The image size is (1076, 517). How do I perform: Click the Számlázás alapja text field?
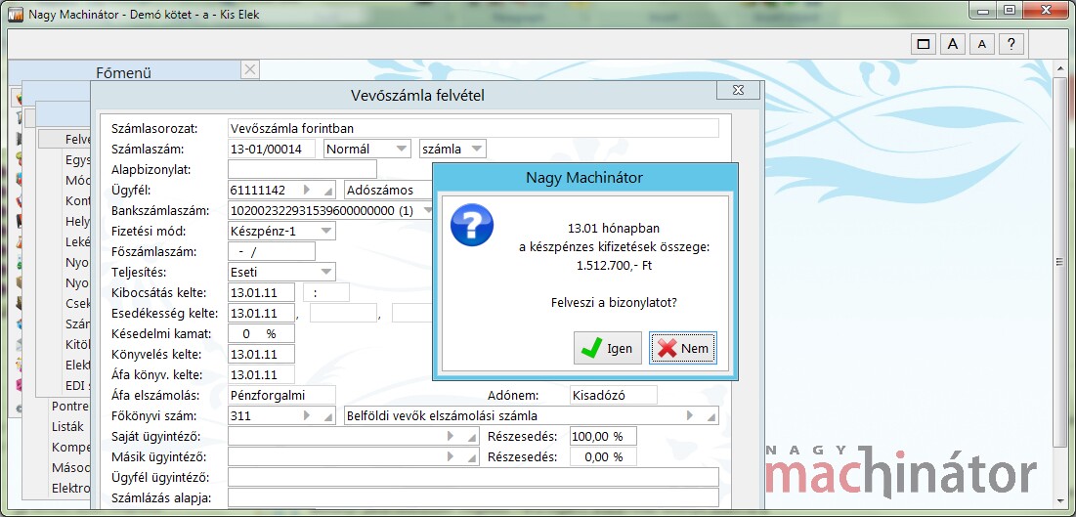pos(473,497)
